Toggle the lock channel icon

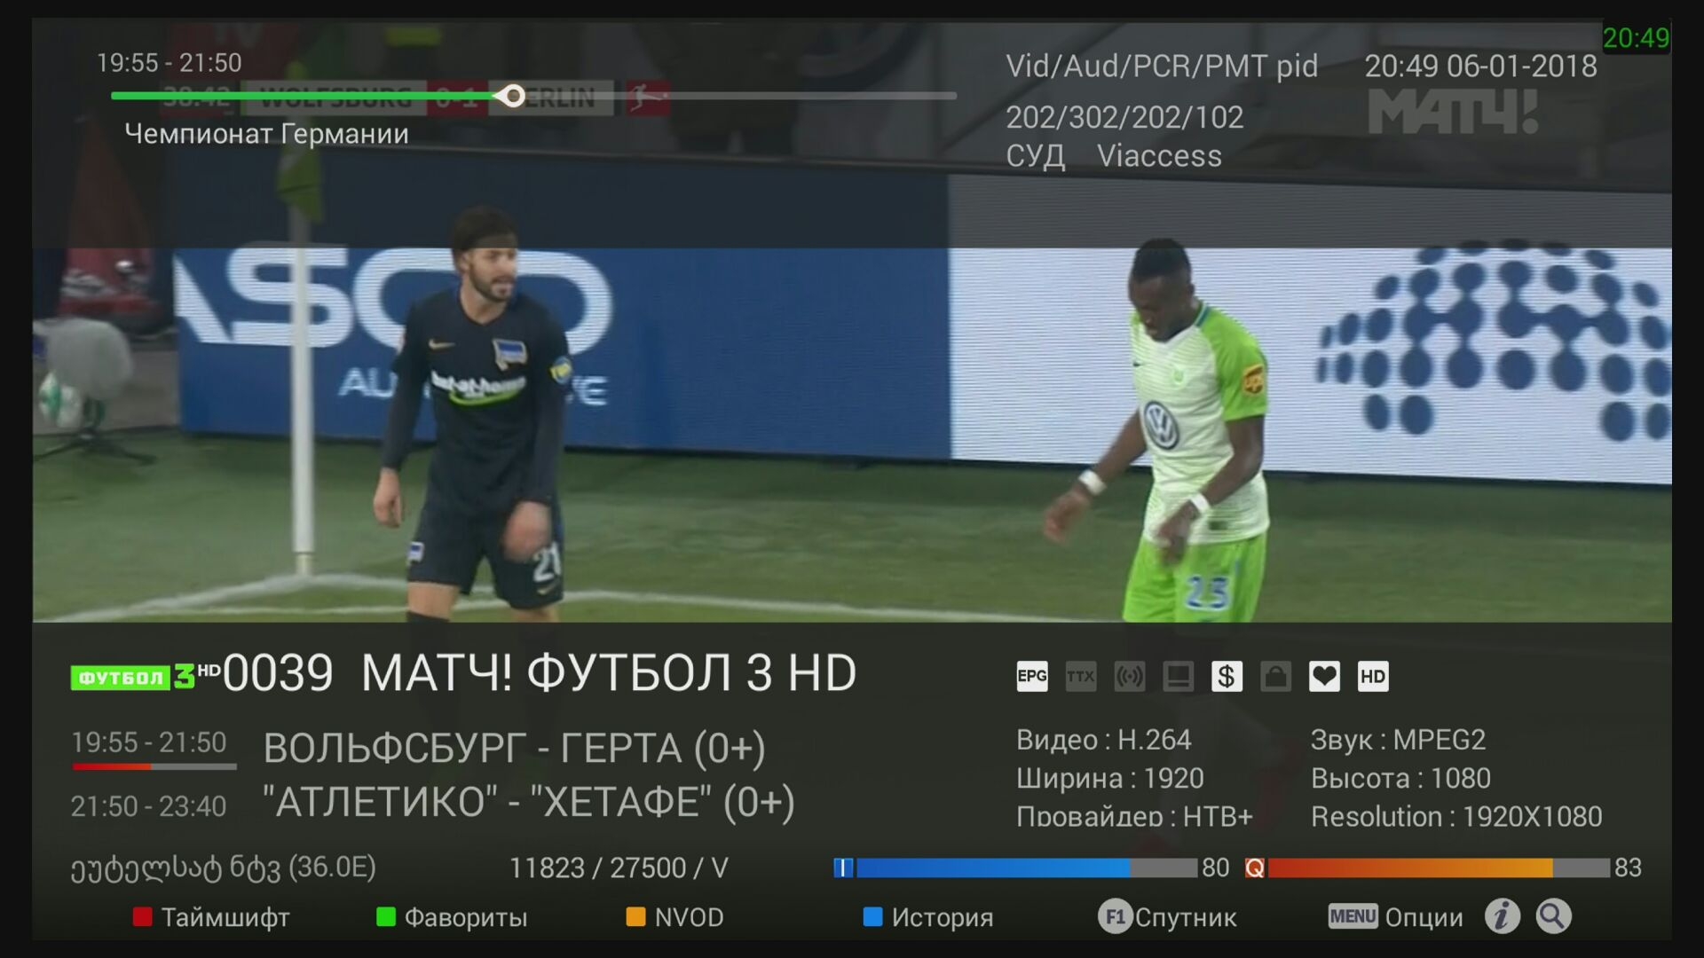[x=1275, y=677]
